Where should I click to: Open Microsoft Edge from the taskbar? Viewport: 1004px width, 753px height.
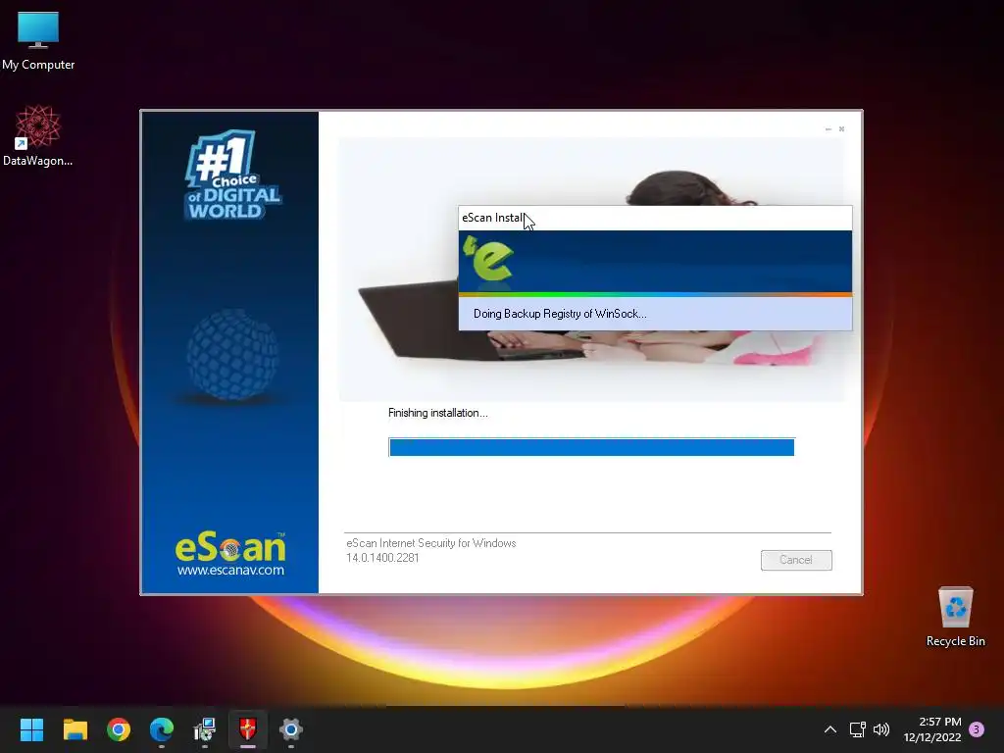point(162,729)
